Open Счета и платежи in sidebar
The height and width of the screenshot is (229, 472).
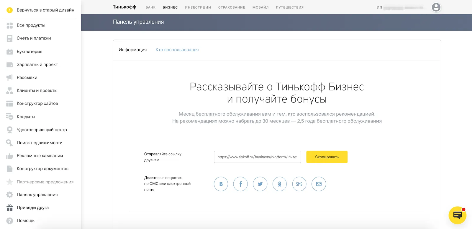(x=34, y=38)
